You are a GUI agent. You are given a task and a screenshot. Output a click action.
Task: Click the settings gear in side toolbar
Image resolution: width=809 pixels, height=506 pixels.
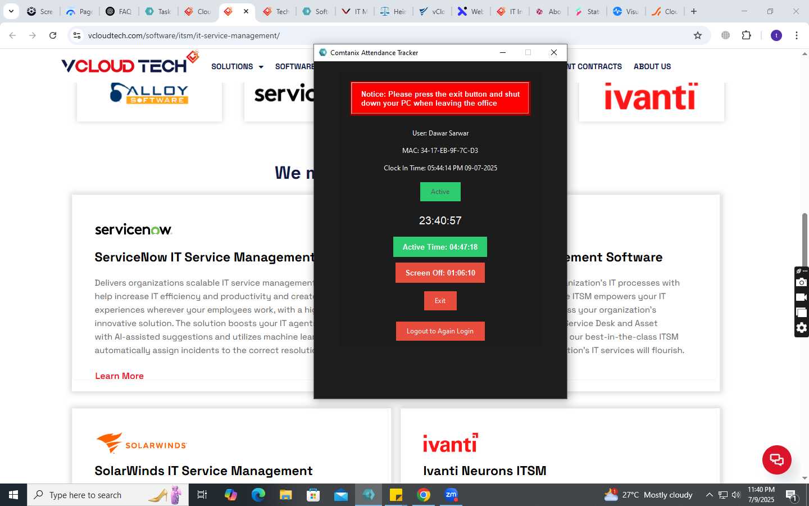coord(802,328)
